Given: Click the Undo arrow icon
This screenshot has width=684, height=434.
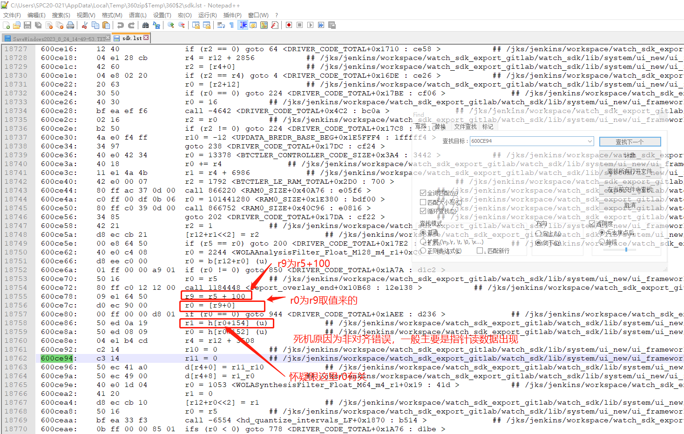Looking at the screenshot, I should pyautogui.click(x=121, y=25).
